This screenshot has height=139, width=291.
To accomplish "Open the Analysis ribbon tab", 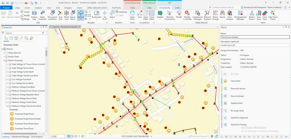I will 38,8.
